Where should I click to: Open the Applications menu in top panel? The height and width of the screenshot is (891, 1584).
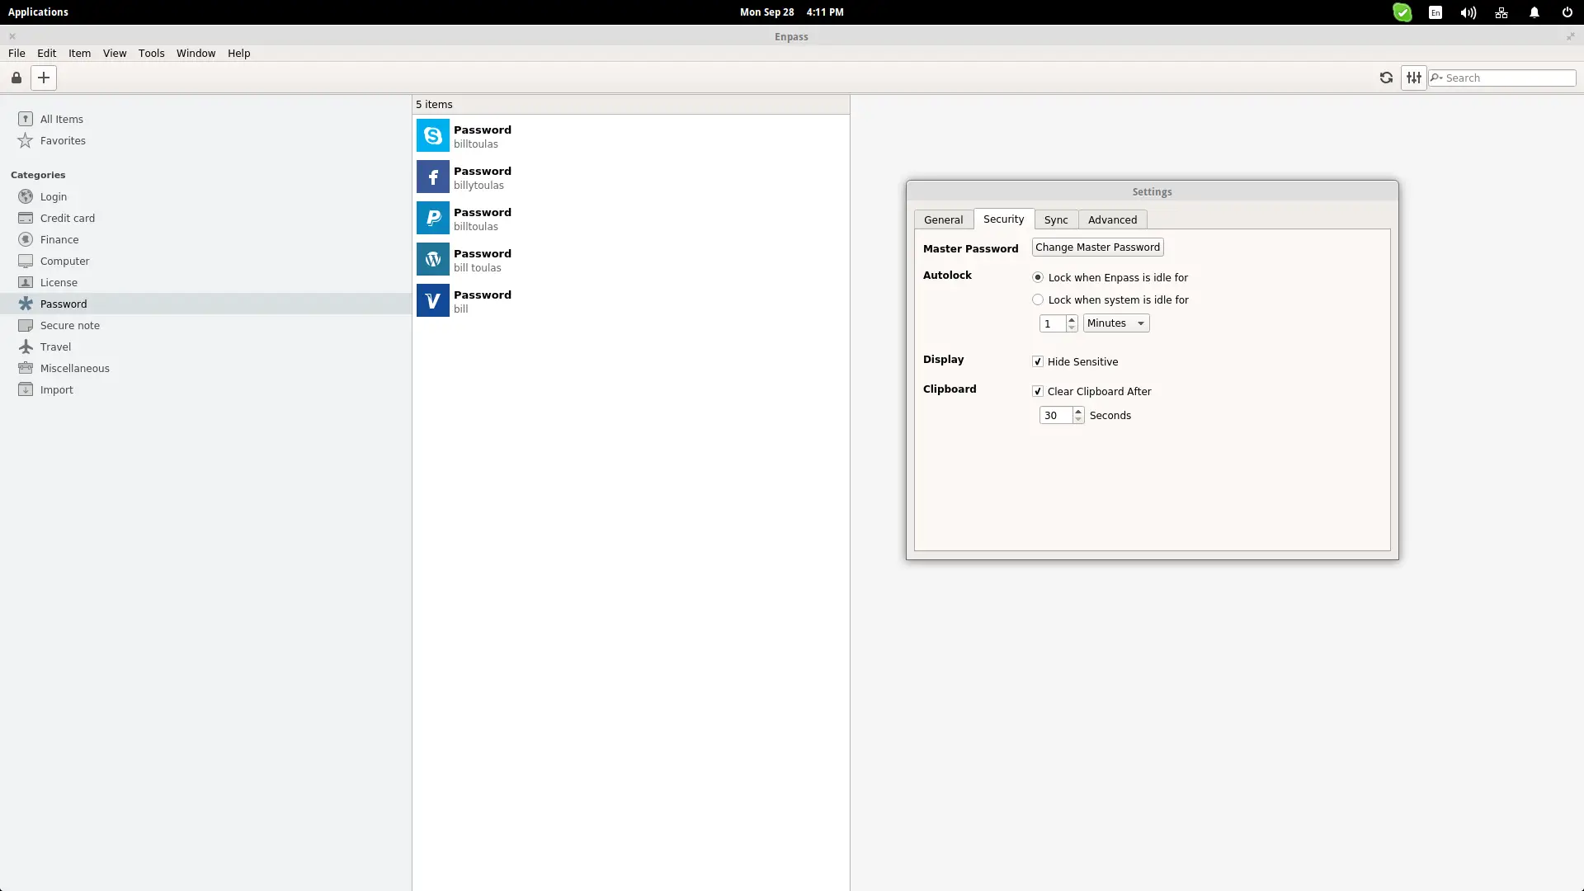38,12
